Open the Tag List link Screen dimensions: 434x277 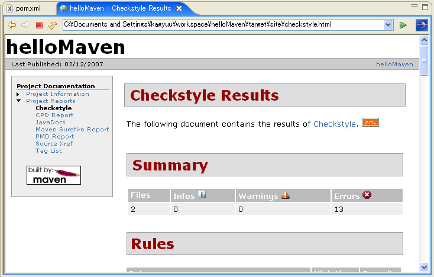click(x=48, y=151)
